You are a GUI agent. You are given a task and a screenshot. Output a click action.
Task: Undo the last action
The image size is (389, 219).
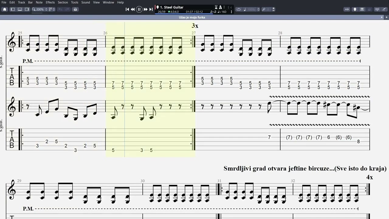tap(60, 9)
